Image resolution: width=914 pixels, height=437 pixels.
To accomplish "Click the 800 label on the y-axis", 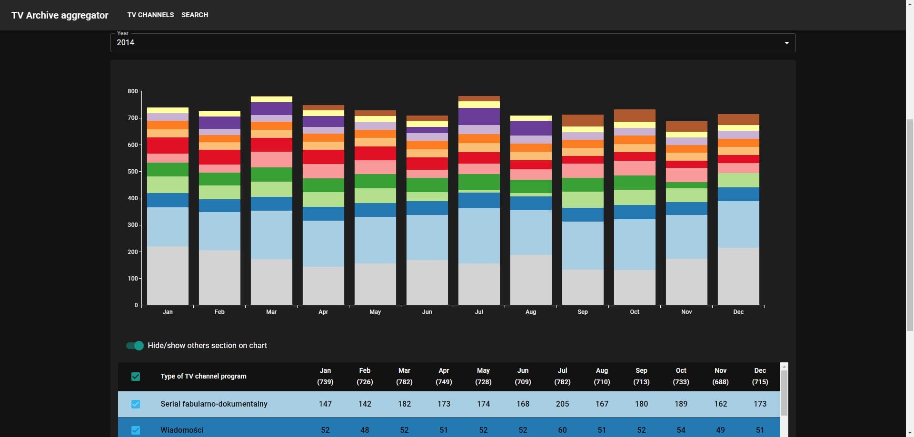I will [x=132, y=91].
